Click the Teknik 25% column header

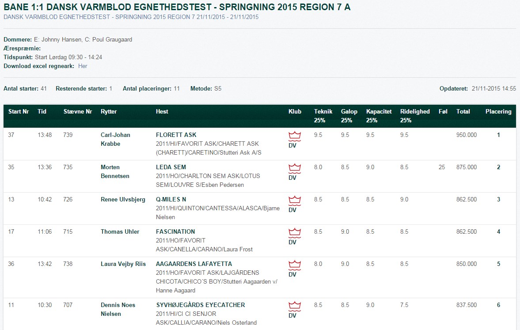[x=323, y=116]
